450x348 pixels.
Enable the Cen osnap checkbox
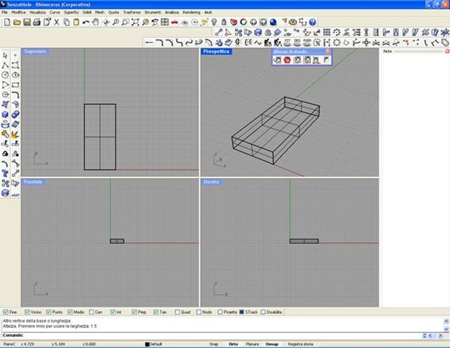pyautogui.click(x=91, y=312)
